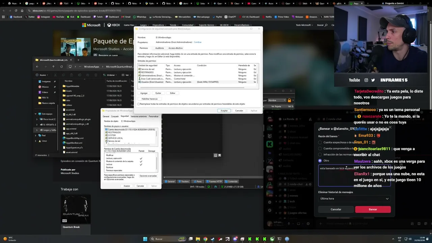Expand the Linux node in navigation tree
This screenshot has height=243, width=432.
coord(36,141)
